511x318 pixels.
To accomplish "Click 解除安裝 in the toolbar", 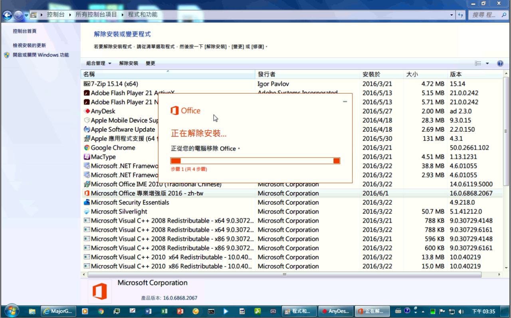I will (x=129, y=63).
